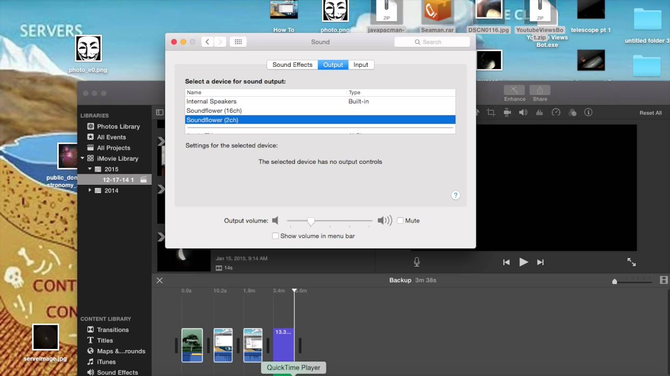Select event 12-17-14 1 in sidebar
Image resolution: width=670 pixels, height=376 pixels.
(114, 180)
